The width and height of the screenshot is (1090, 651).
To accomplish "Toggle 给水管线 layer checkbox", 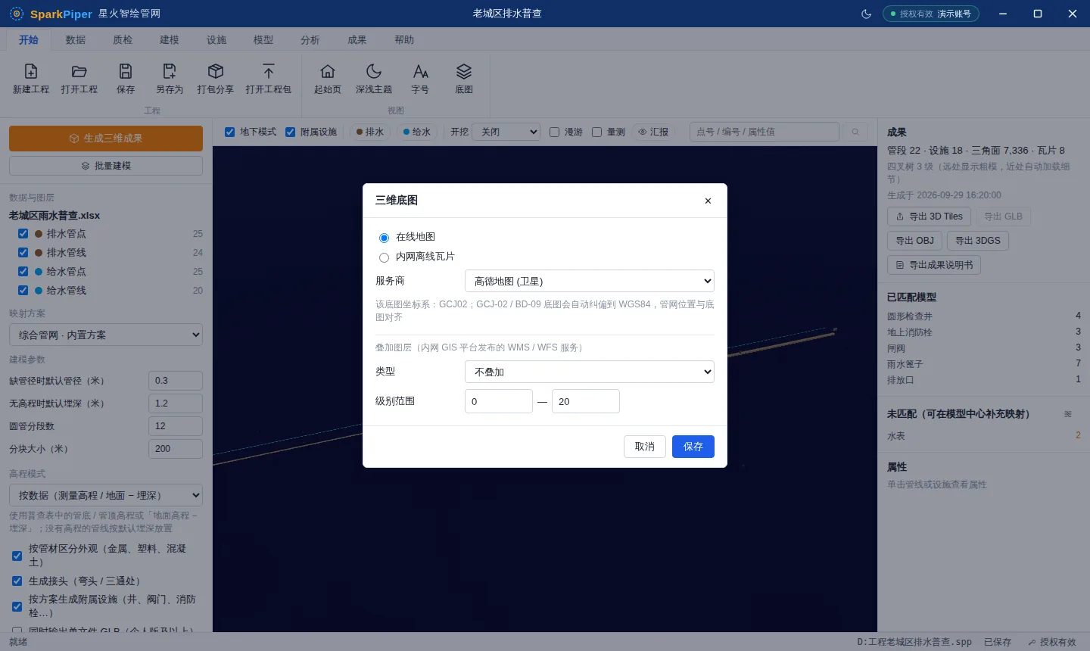I will pyautogui.click(x=23, y=291).
